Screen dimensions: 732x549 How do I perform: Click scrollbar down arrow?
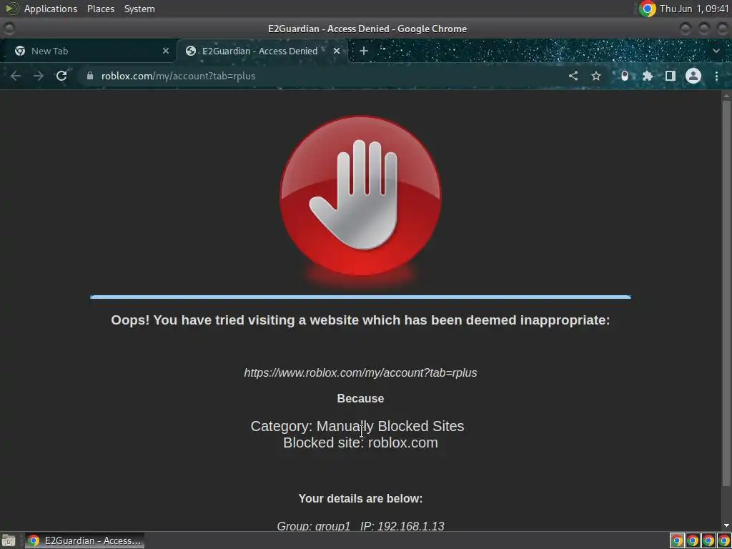pyautogui.click(x=726, y=526)
